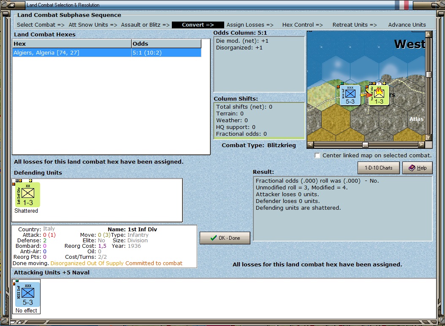Click the window control icon at title bar left

(11, 5)
